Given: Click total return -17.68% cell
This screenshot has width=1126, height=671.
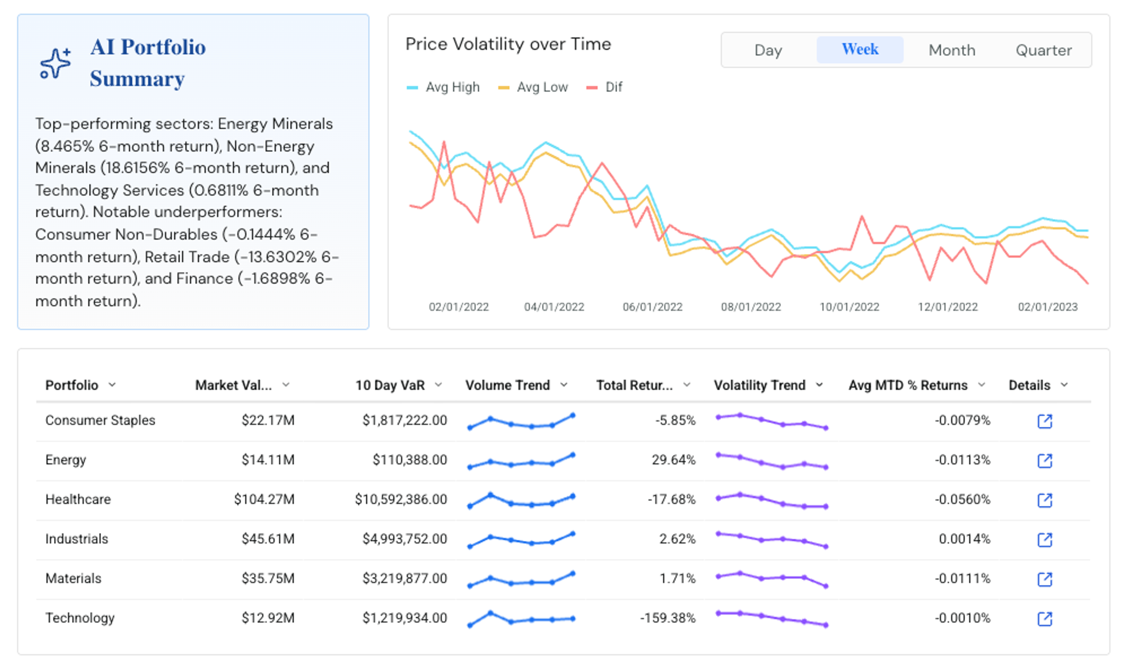Looking at the screenshot, I should [671, 499].
